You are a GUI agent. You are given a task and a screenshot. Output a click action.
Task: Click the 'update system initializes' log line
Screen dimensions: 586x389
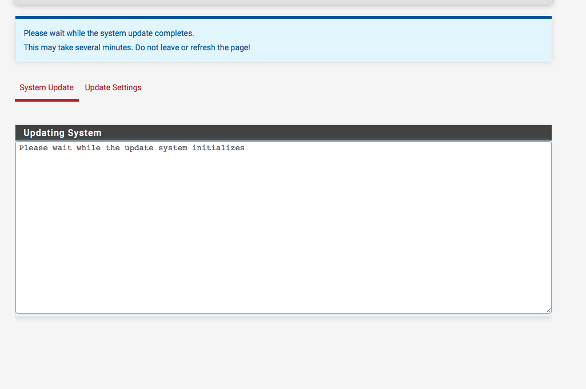131,148
